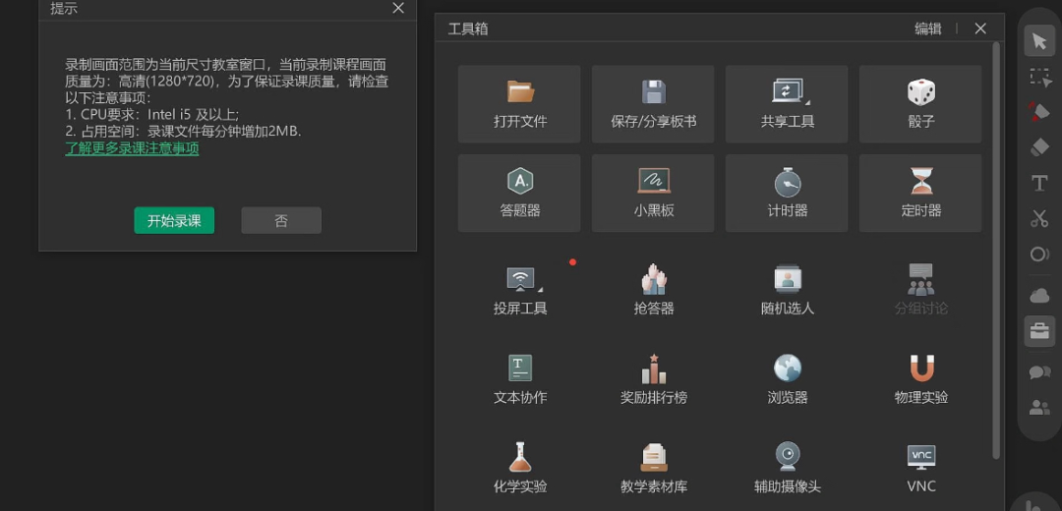Toggle the toolbox briefcase icon in sidebar

tap(1039, 331)
